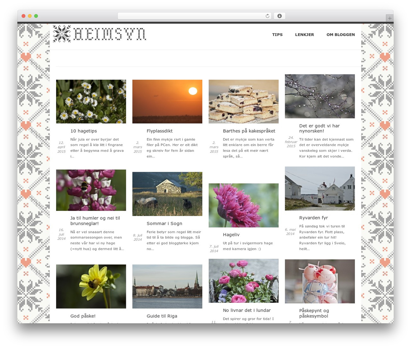
Task: Add a new browser tab
Action: 389,18
